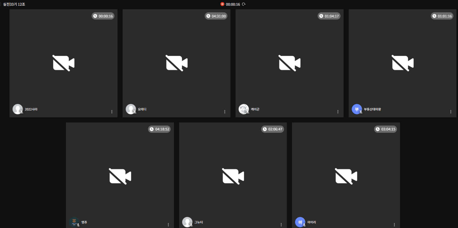Click the camera-off icon in 요태디's tile

[x=177, y=63]
